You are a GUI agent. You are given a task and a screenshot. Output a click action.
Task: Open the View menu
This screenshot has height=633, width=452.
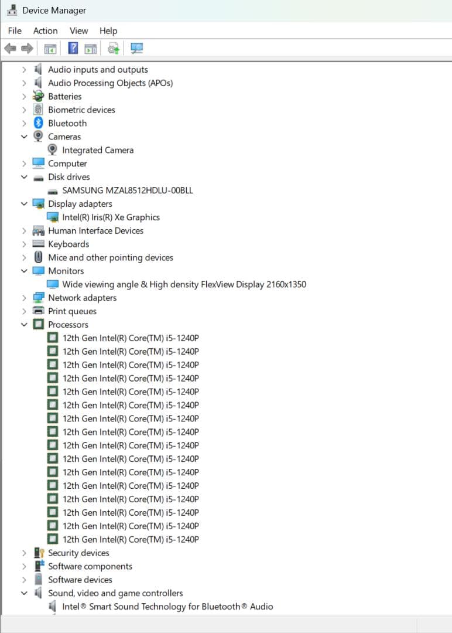pyautogui.click(x=78, y=30)
